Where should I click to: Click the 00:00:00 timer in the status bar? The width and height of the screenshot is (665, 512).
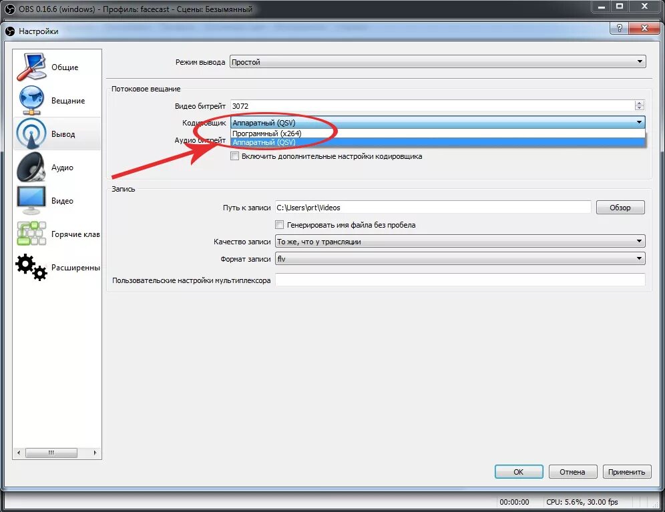pyautogui.click(x=514, y=502)
